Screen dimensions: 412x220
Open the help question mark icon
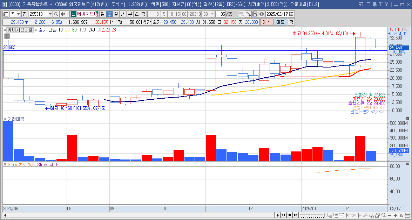386,4
